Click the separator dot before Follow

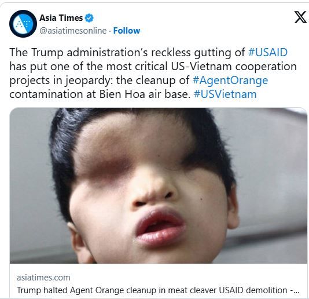pos(110,31)
